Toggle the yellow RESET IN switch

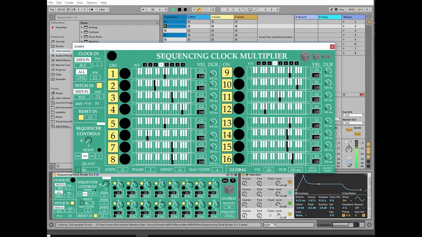81,118
